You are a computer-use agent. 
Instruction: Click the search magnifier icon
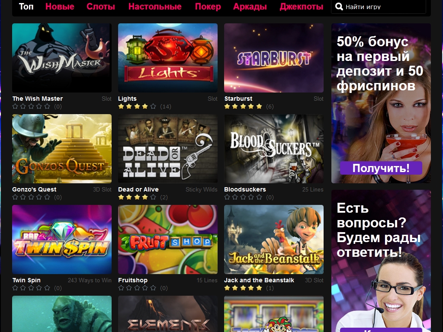click(339, 6)
